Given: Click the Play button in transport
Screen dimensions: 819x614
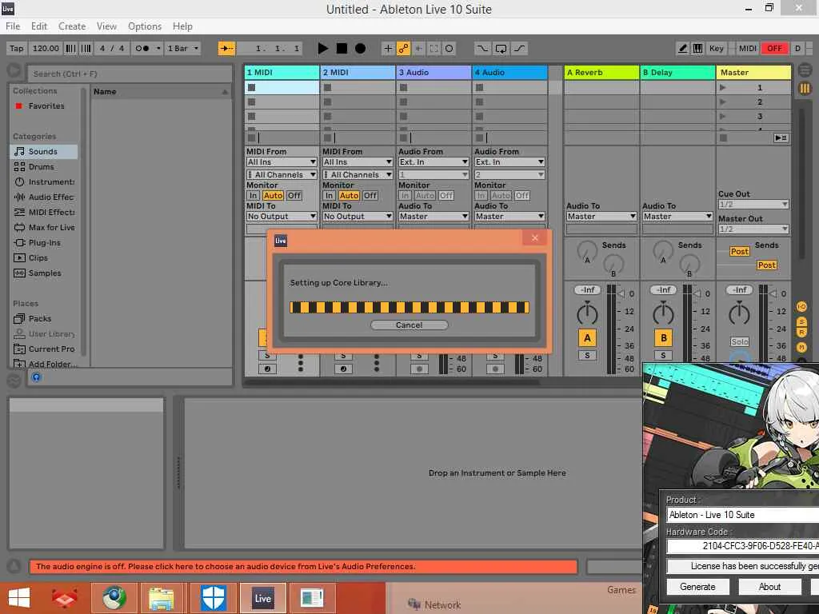Looking at the screenshot, I should click(323, 49).
